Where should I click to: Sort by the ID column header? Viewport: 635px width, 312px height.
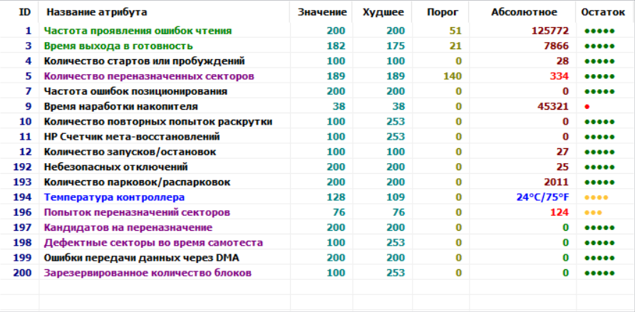click(24, 12)
